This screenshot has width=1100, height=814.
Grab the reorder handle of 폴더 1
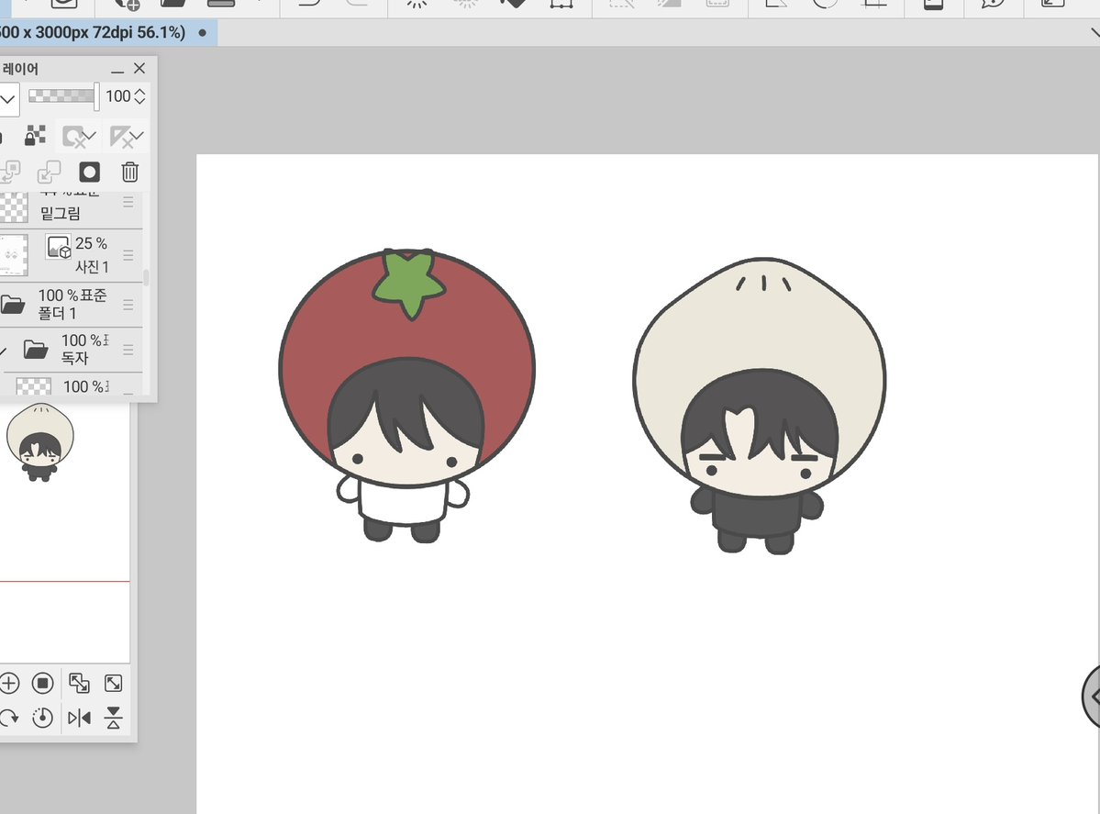coord(128,304)
